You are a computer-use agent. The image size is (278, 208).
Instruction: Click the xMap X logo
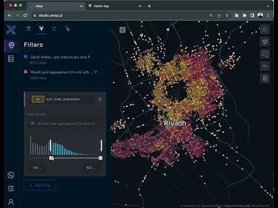[x=11, y=29]
